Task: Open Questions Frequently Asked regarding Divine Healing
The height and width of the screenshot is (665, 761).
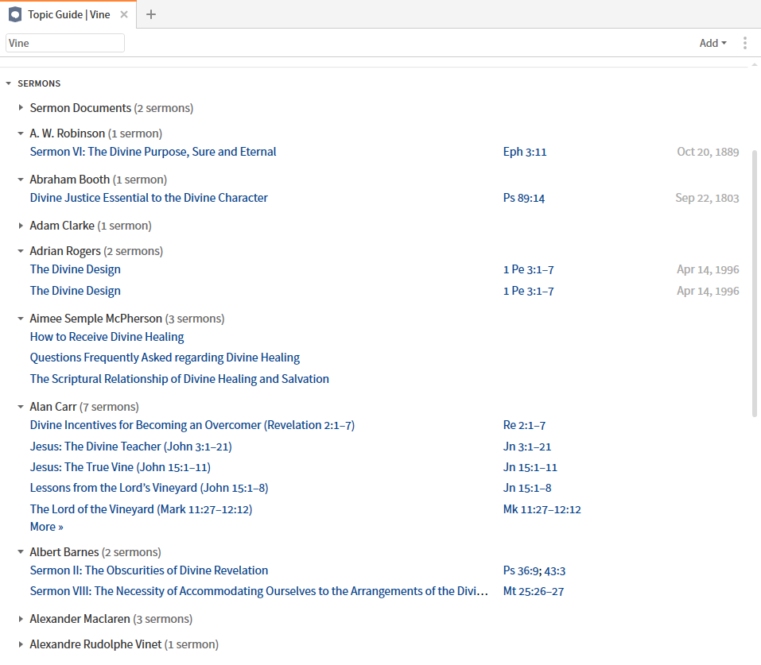Action: [165, 358]
